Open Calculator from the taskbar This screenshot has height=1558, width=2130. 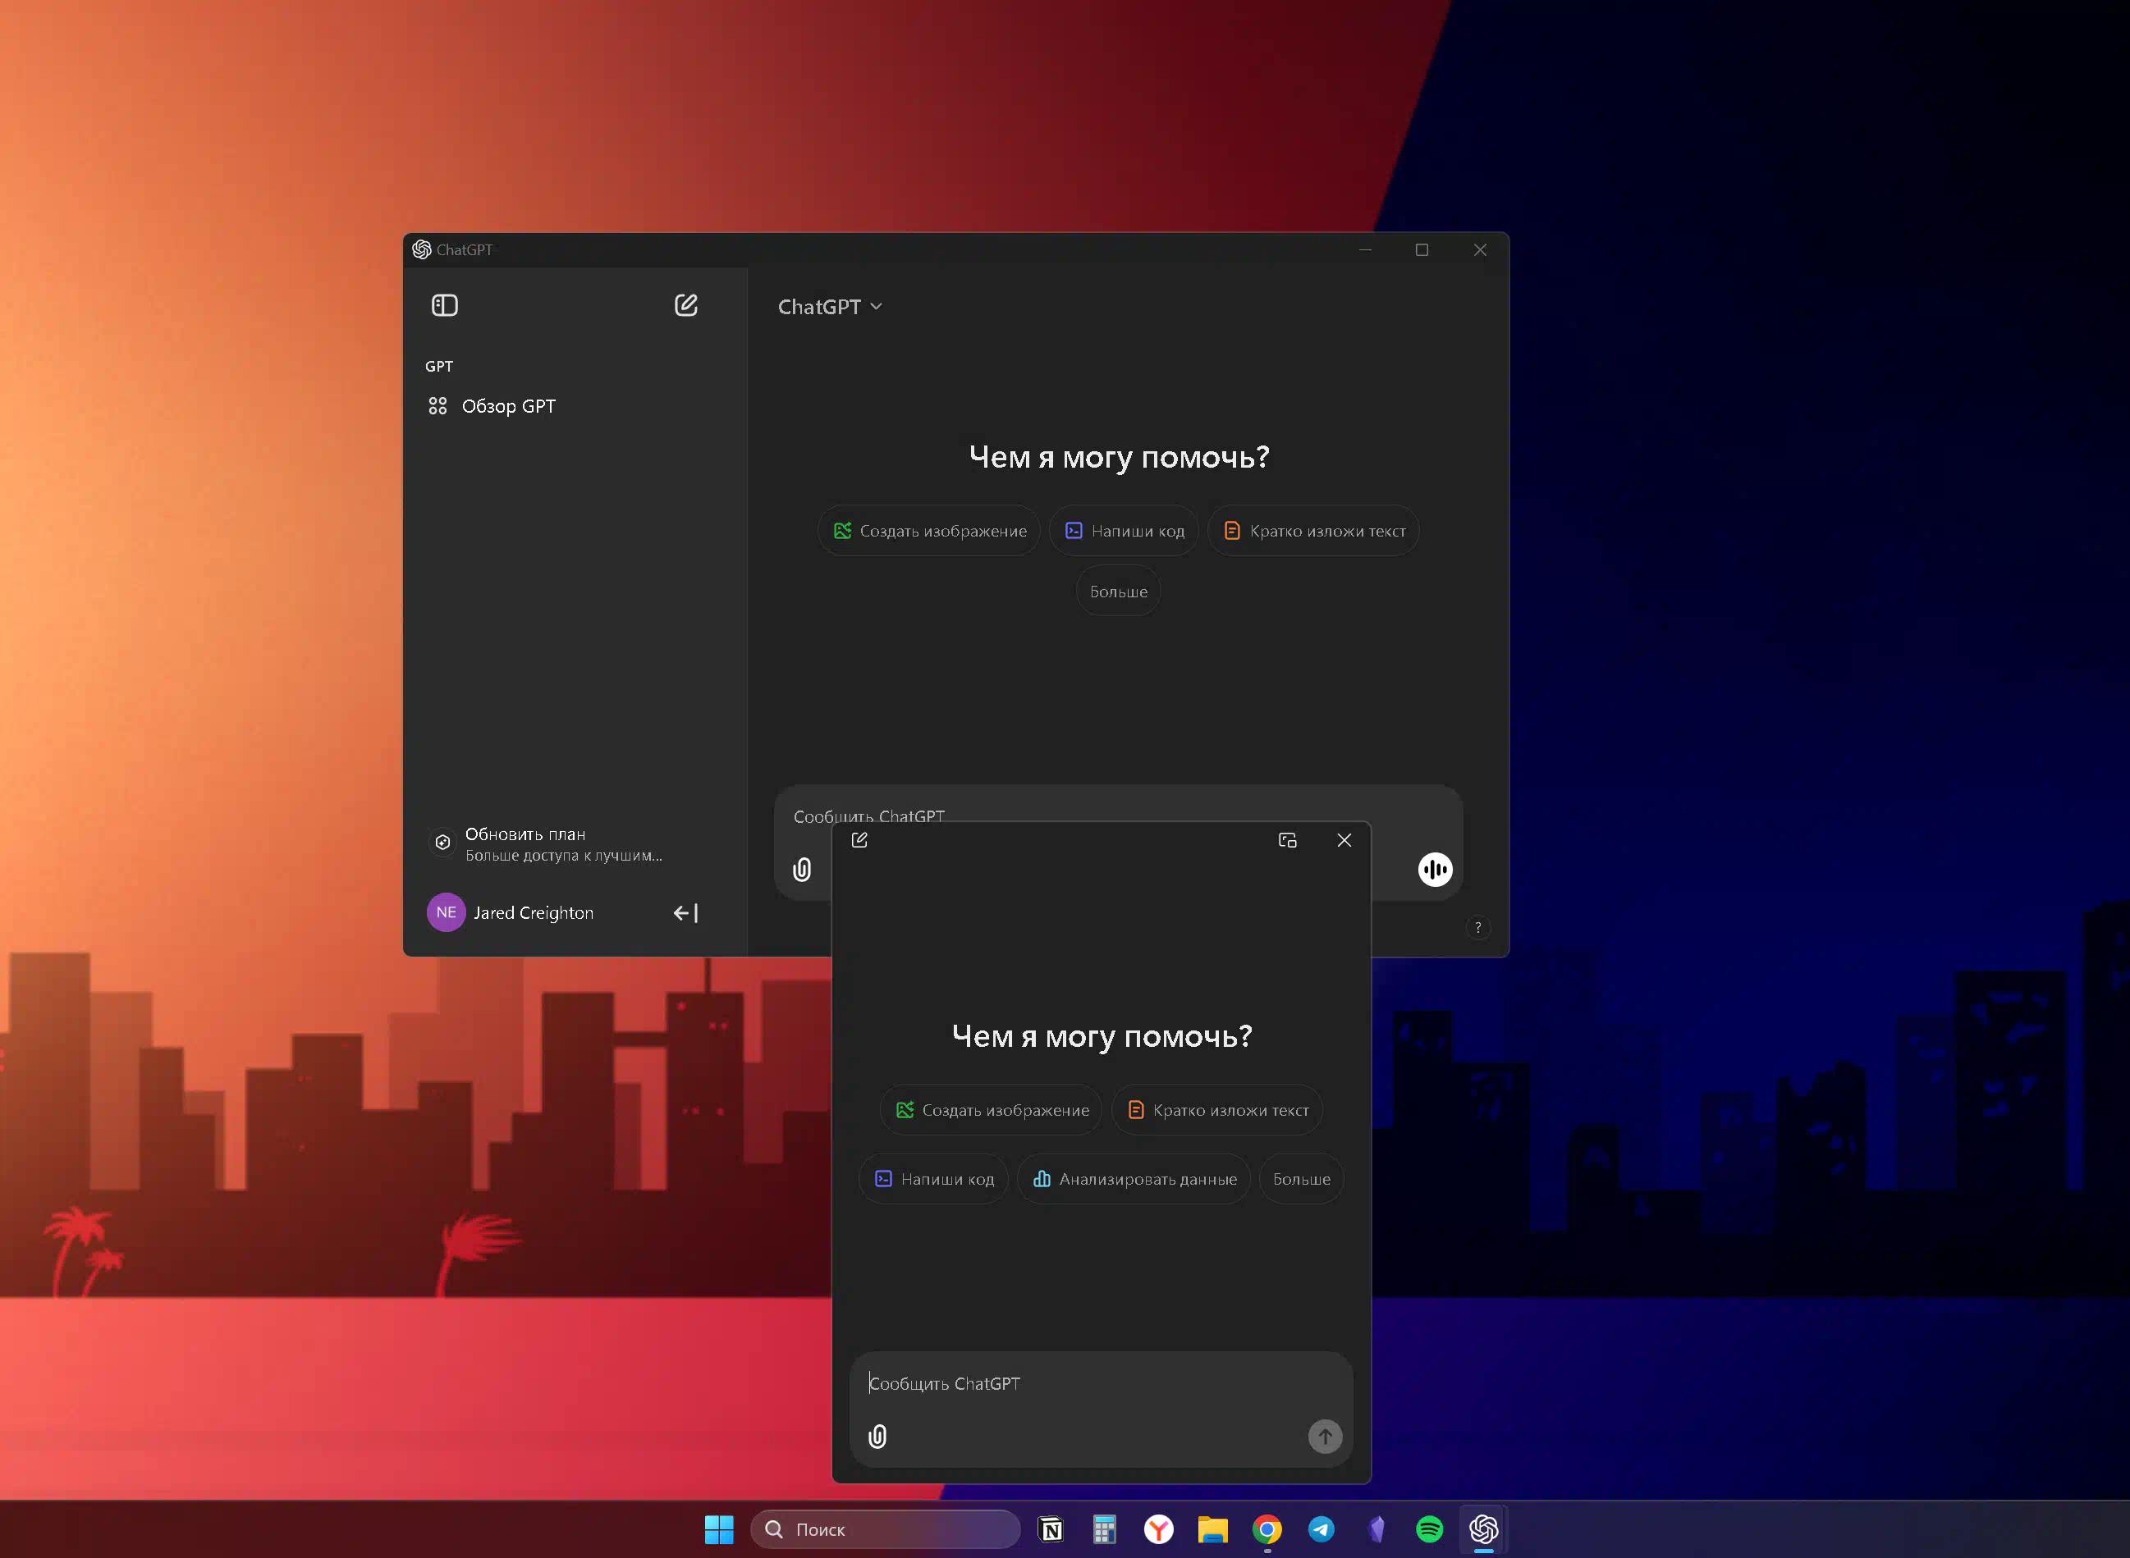click(1105, 1530)
